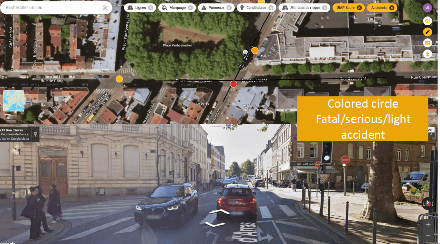Click the download icon button
The height and width of the screenshot is (244, 440).
coord(427,54)
